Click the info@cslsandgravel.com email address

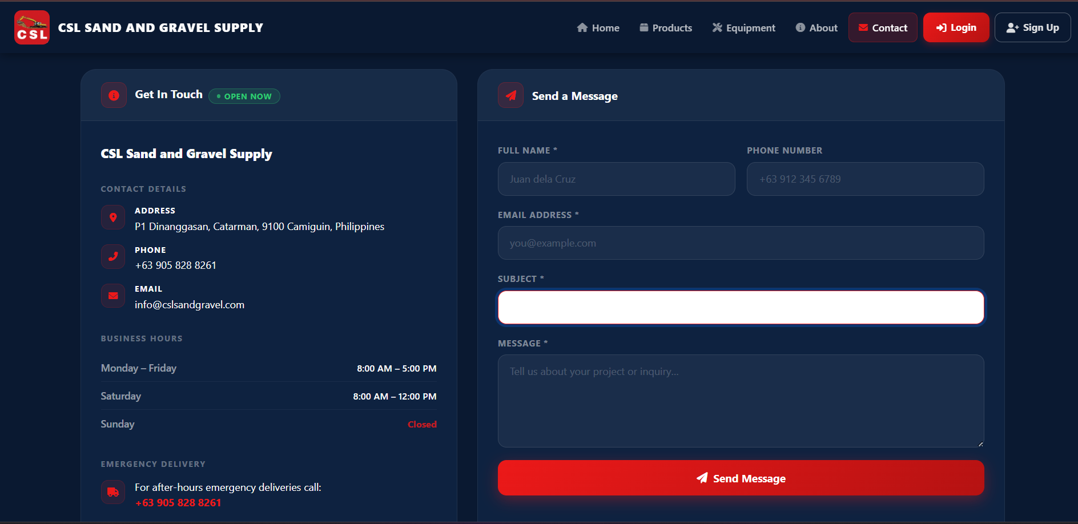pos(189,304)
